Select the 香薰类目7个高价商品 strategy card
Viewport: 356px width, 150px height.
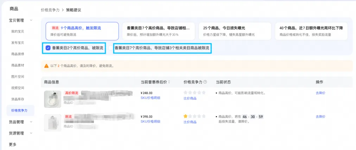point(158,31)
